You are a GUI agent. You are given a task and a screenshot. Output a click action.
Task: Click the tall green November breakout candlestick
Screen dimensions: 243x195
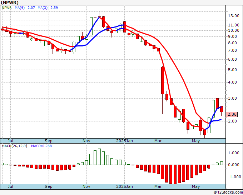point(91,26)
